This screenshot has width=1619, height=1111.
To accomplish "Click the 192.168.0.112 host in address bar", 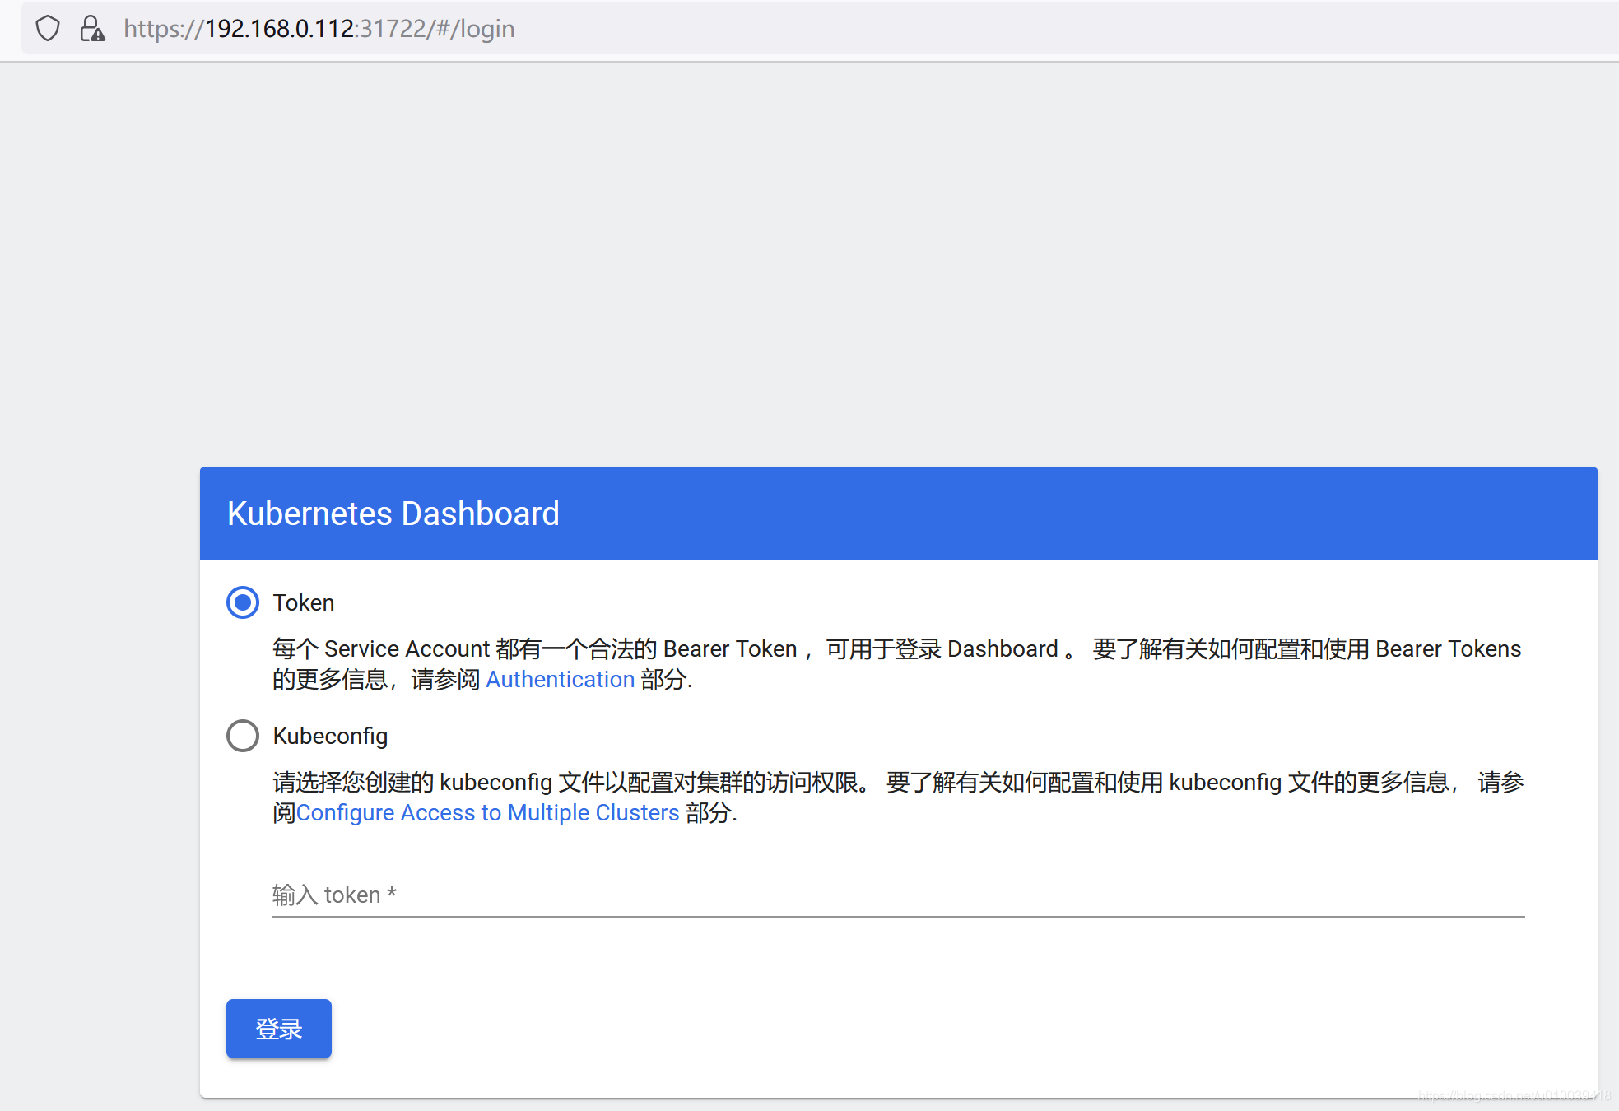I will 279,29.
